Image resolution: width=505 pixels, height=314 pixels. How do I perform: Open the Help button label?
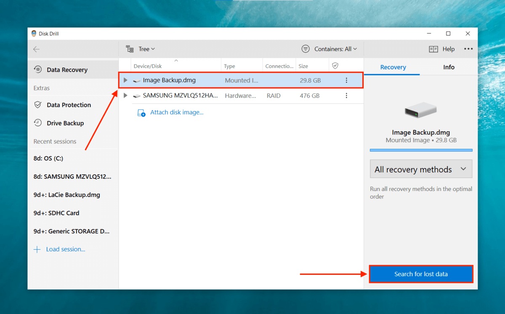[x=449, y=49]
